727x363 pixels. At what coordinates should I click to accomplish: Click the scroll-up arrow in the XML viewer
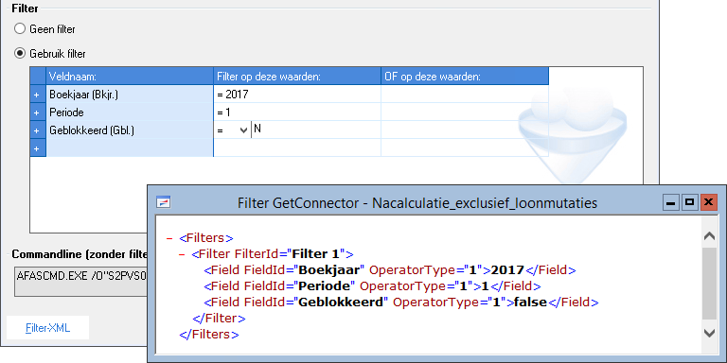tap(709, 236)
